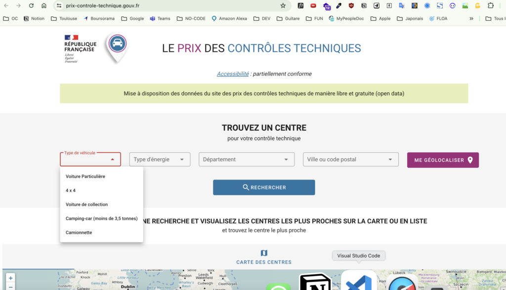Open the Extensions puzzle piece menu
Viewport: 506px width, 290px height.
point(491,5)
